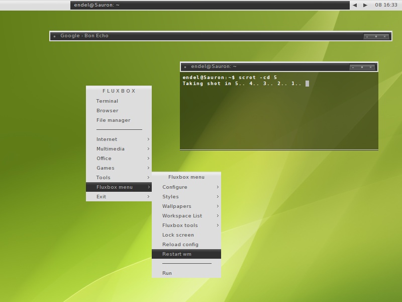Open the Wallpapers submenu

[186, 206]
